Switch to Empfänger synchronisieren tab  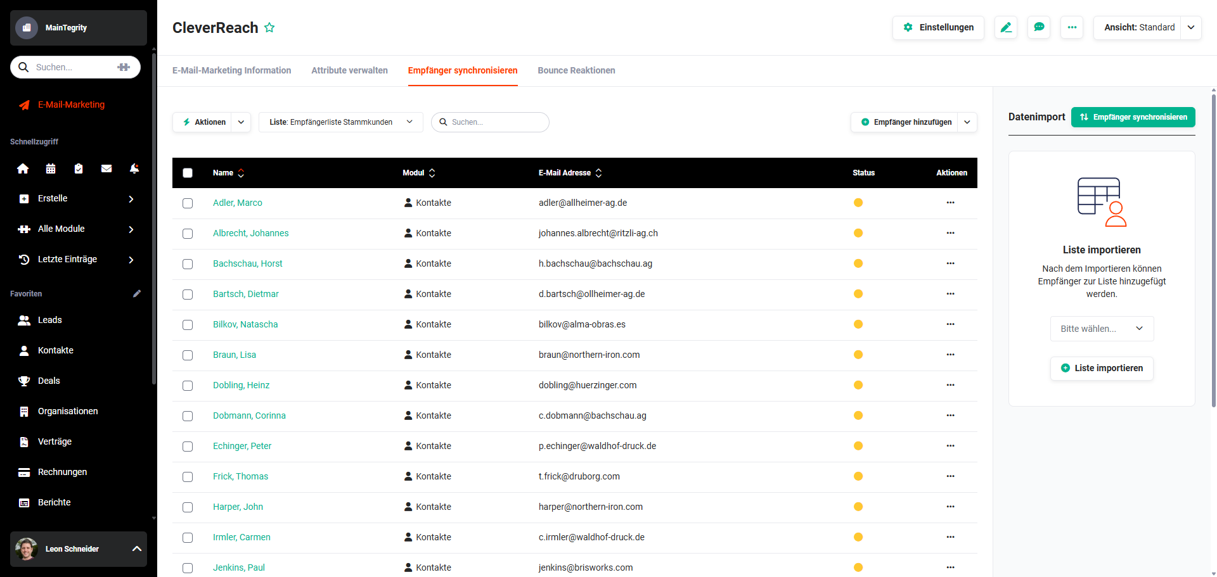point(463,70)
